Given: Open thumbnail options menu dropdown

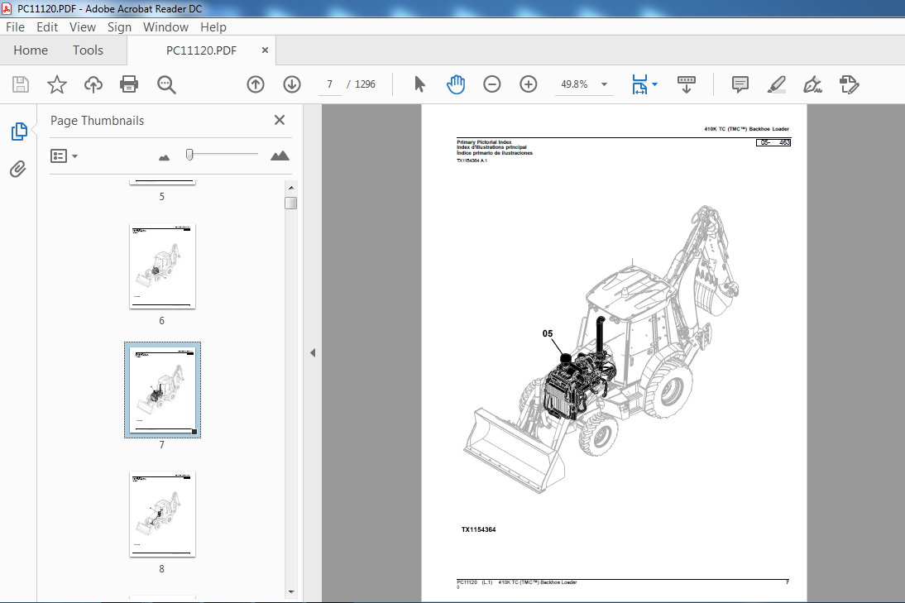Looking at the screenshot, I should 64,156.
